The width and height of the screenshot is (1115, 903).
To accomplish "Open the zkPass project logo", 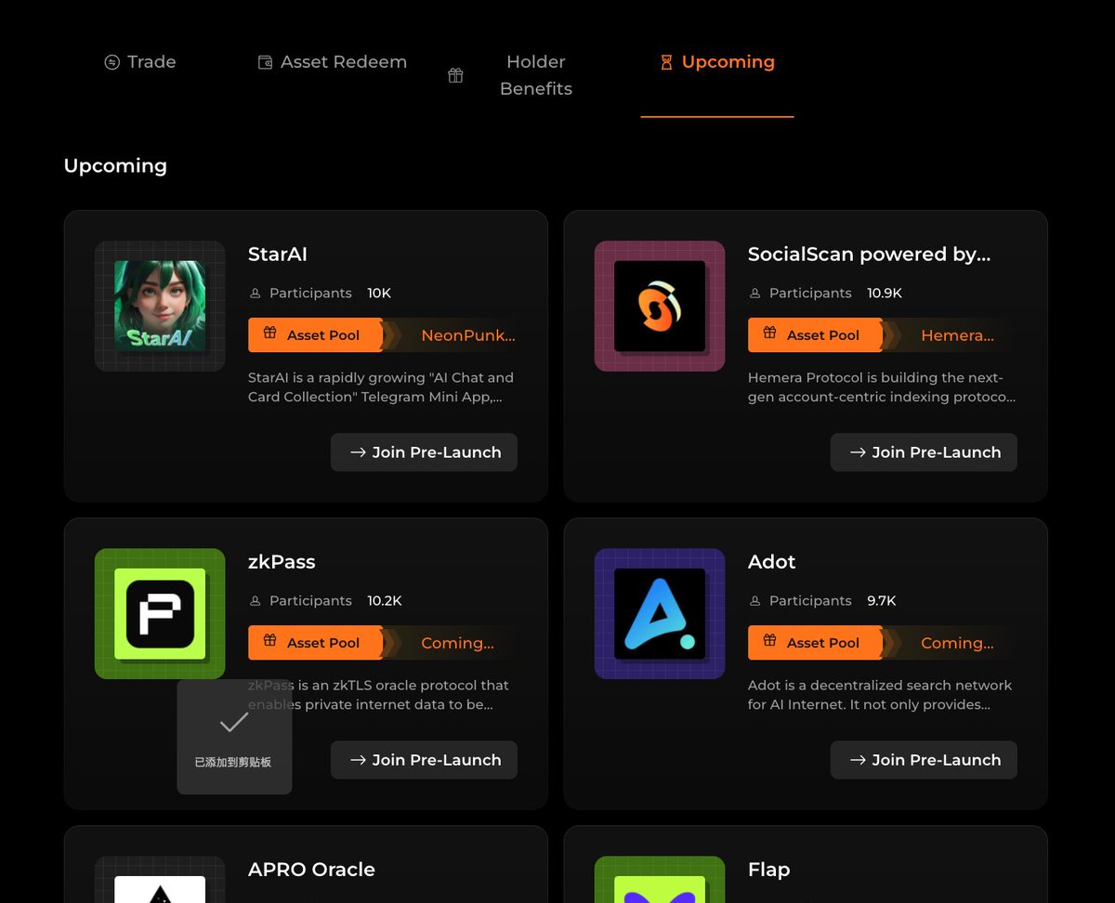I will click(160, 614).
